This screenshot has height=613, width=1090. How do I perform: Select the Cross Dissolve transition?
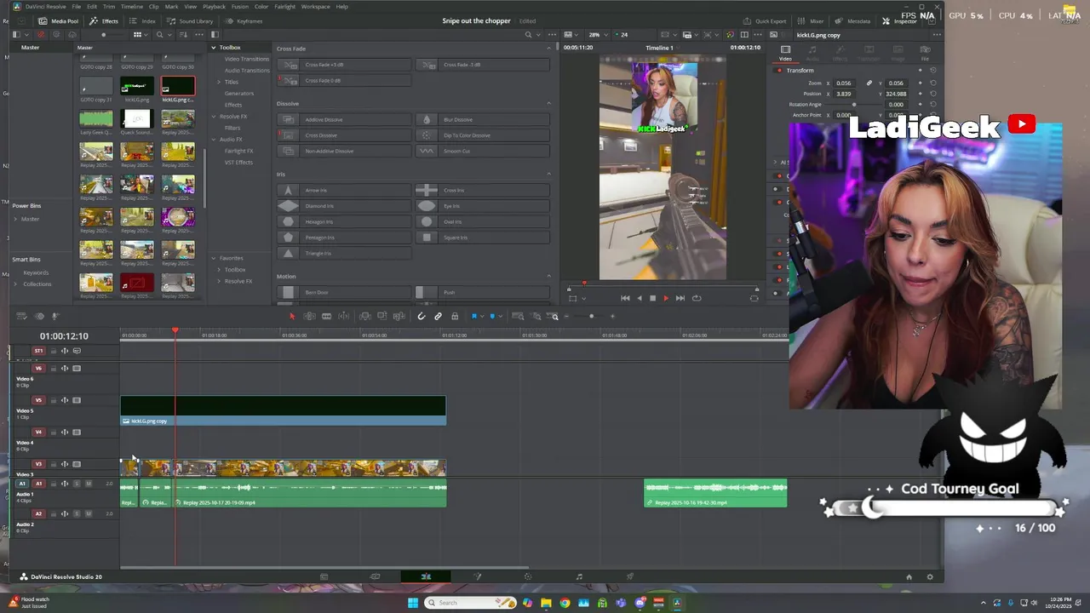click(x=344, y=135)
